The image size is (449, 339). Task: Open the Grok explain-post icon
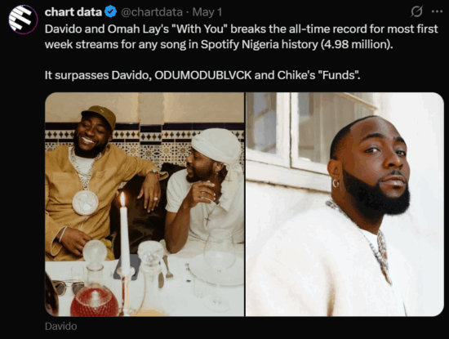[x=416, y=11]
